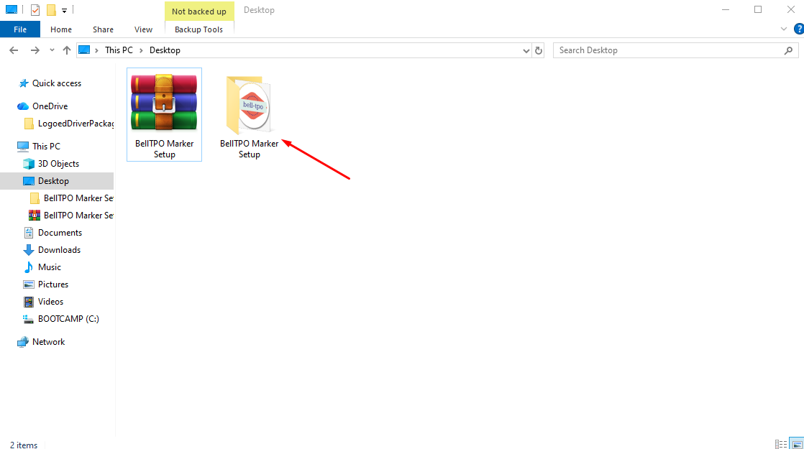Open address bar history dropdown
This screenshot has width=804, height=449.
(526, 50)
